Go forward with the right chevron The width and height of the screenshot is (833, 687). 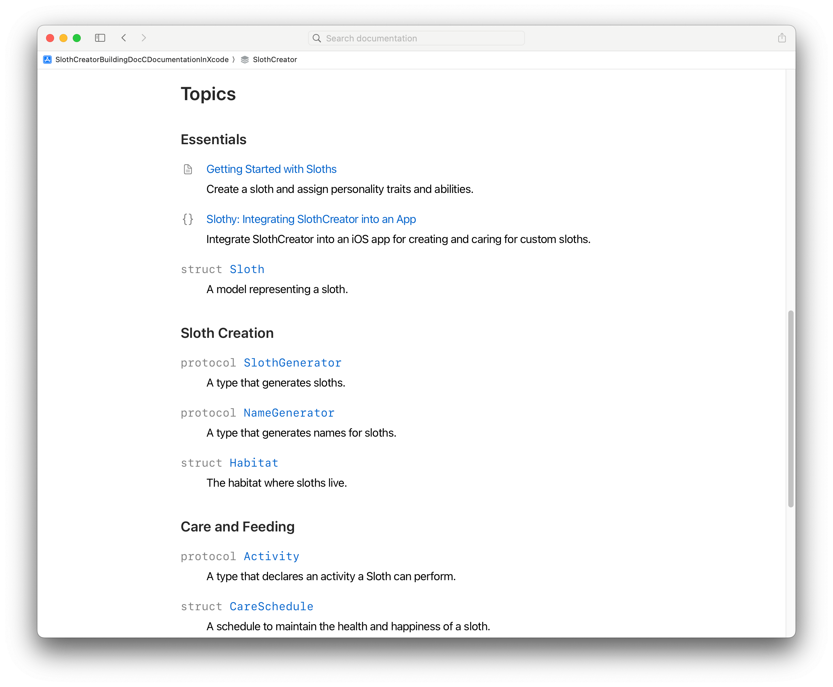(144, 38)
